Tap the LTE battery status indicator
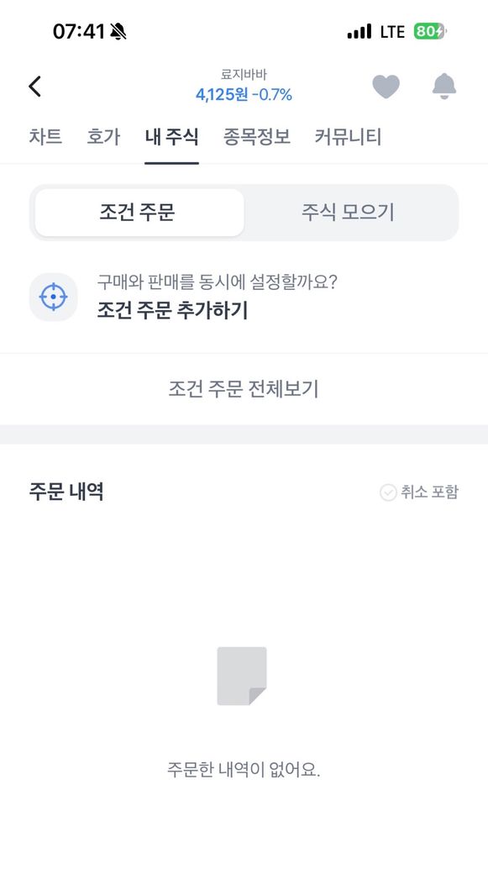The width and height of the screenshot is (488, 874). pyautogui.click(x=429, y=32)
